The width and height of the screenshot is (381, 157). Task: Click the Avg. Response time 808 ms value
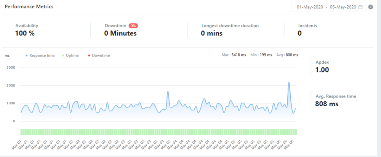click(327, 103)
